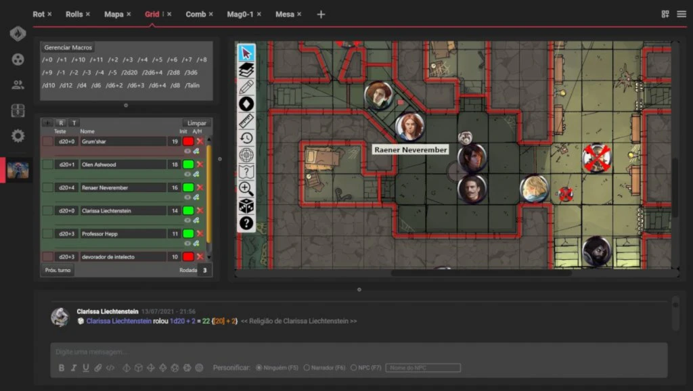
Task: Click devorador de intelecto red swatch
Action: click(188, 256)
